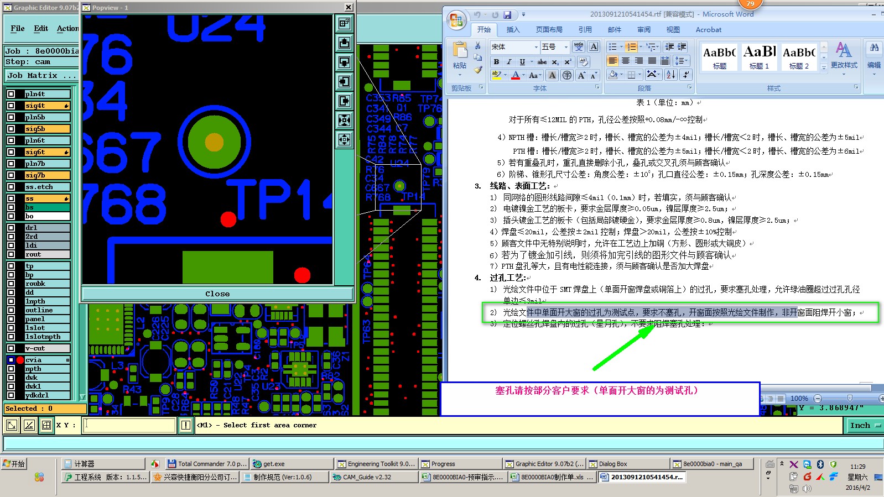Click the pan down icon in Popview
This screenshot has height=497, width=884.
coord(344,62)
